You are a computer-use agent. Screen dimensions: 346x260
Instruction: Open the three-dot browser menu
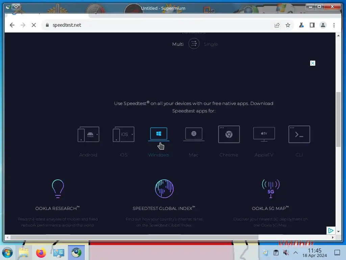[x=334, y=25]
